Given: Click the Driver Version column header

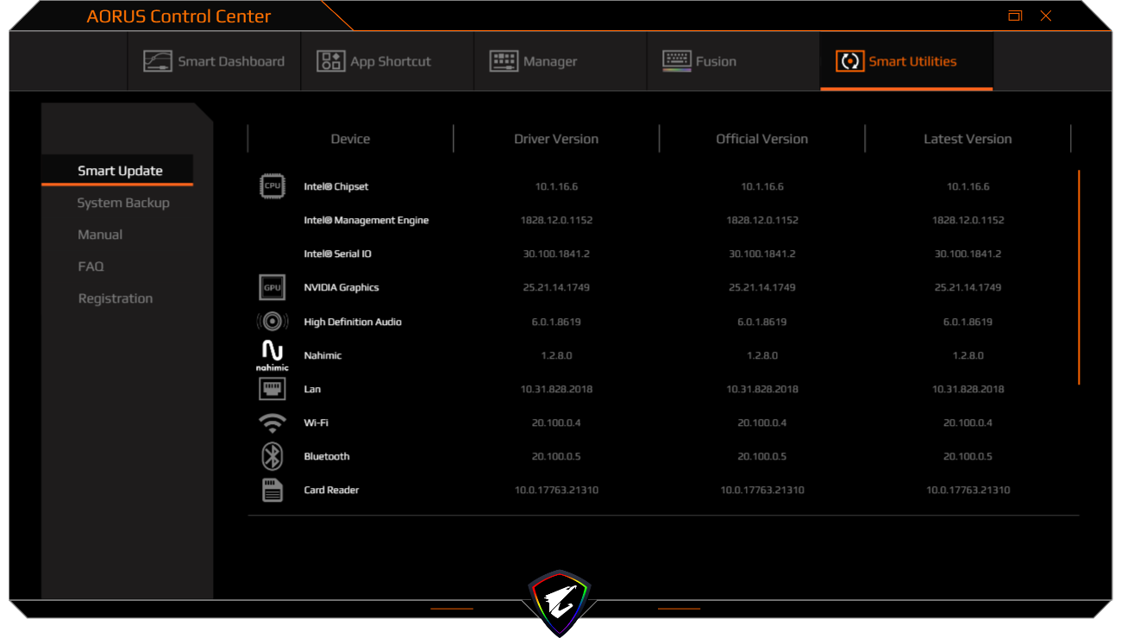Looking at the screenshot, I should click(556, 139).
